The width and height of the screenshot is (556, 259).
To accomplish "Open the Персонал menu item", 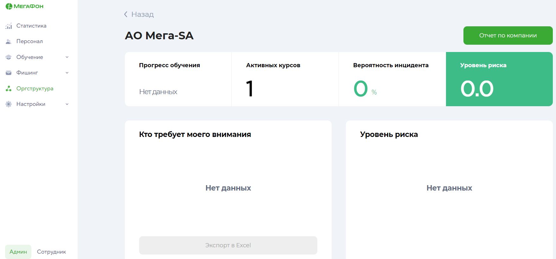I will coord(29,41).
